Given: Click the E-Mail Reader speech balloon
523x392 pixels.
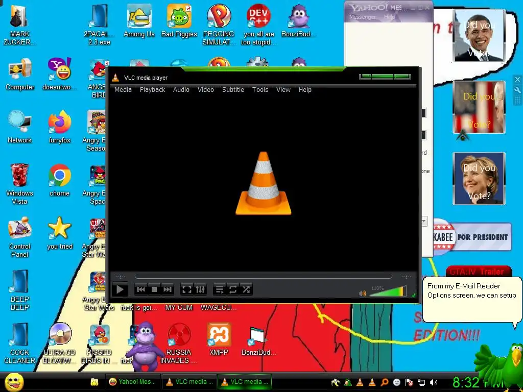Looking at the screenshot, I should point(471,300).
